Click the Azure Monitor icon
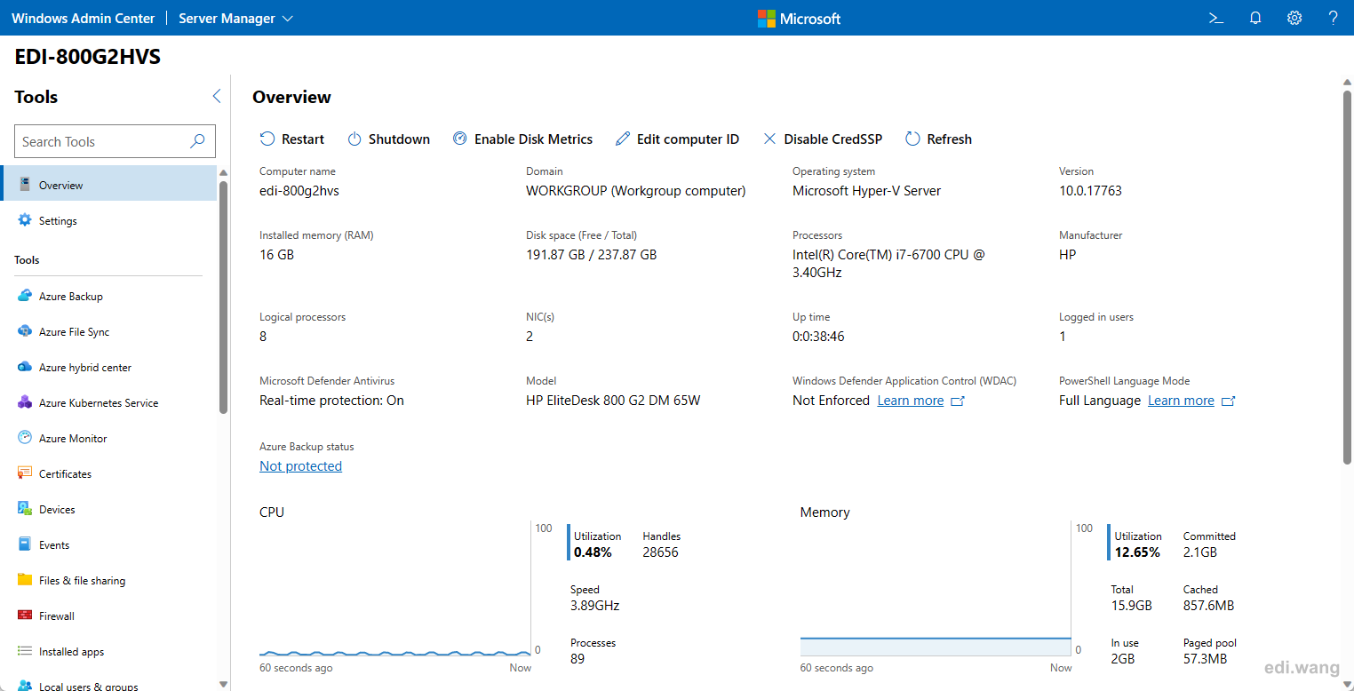This screenshot has height=691, width=1354. 25,438
